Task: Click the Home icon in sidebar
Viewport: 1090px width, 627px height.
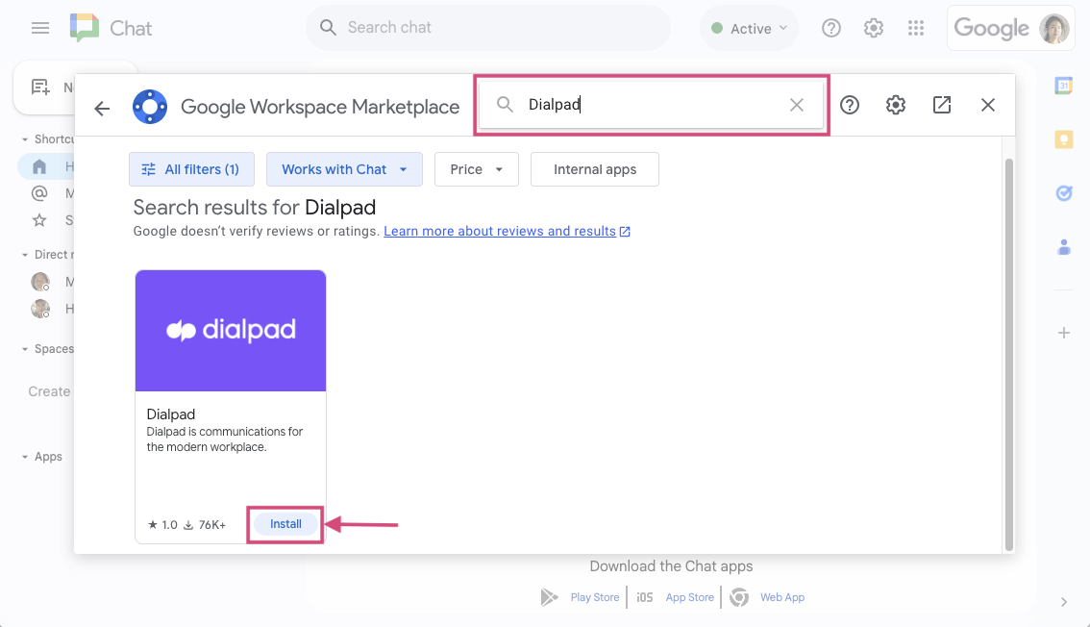Action: 39,166
